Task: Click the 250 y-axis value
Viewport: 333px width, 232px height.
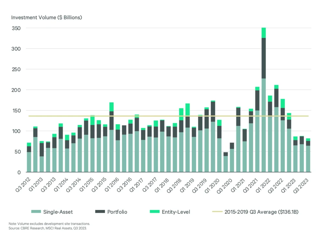Action: point(16,70)
